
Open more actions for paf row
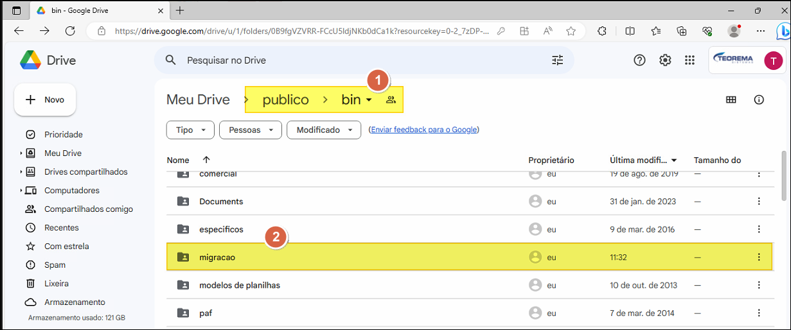point(759,313)
